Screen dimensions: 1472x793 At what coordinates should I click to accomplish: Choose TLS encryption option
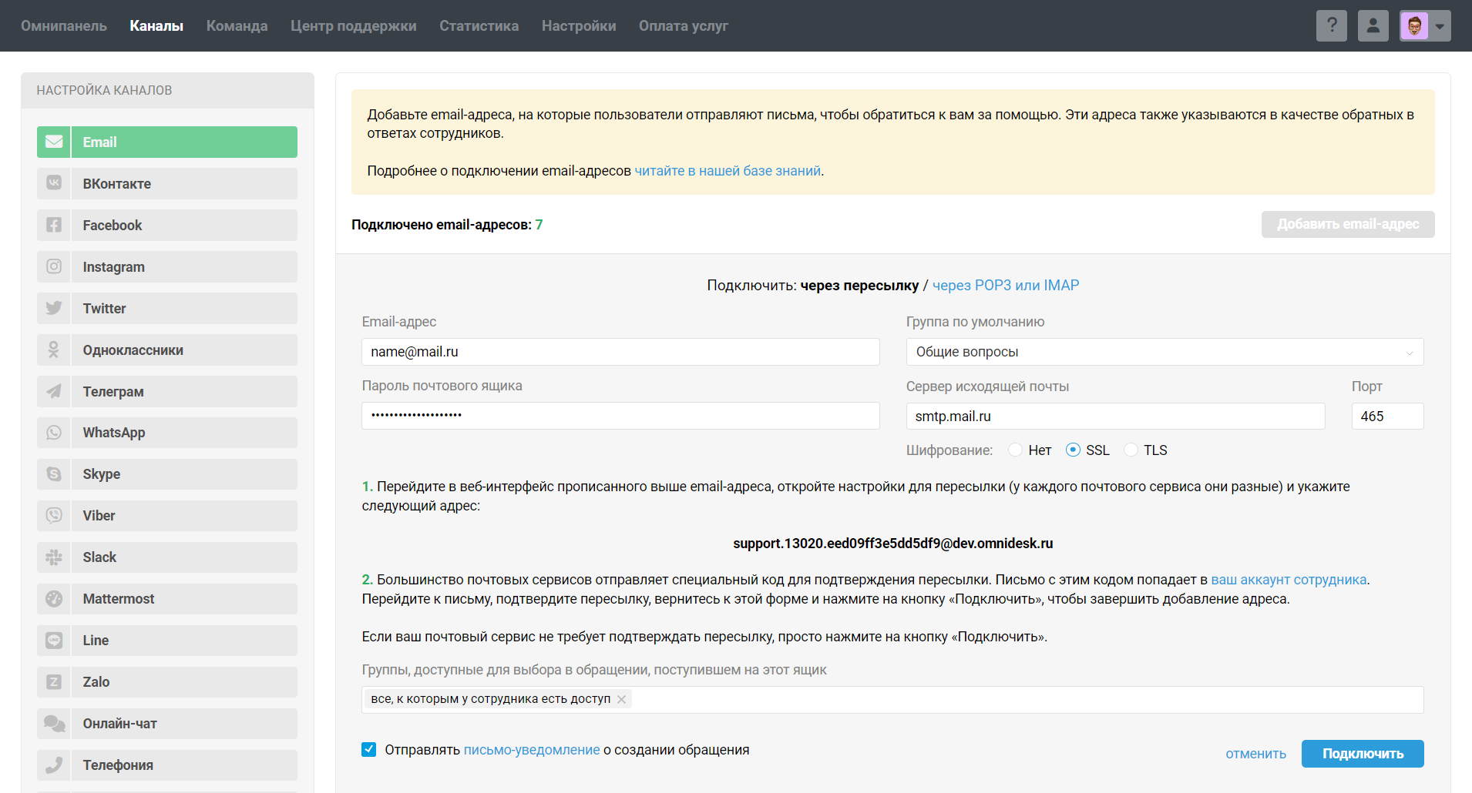click(1131, 450)
